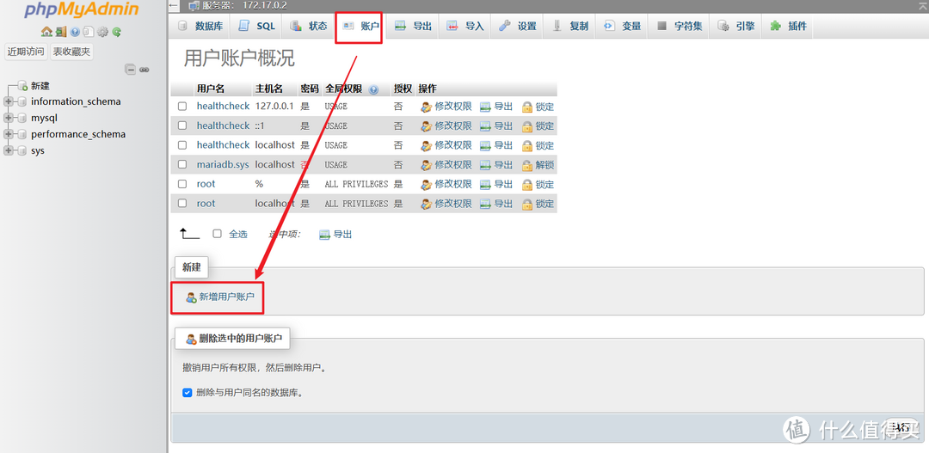Open the 设置 tab

[x=518, y=26]
